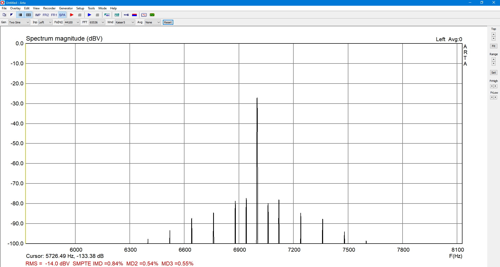Click the red sine wave monitor icon

tap(144, 15)
